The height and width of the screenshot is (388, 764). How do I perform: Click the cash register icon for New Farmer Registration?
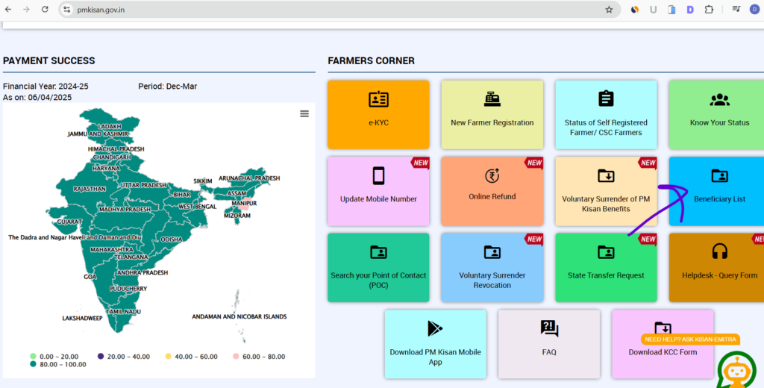(492, 99)
